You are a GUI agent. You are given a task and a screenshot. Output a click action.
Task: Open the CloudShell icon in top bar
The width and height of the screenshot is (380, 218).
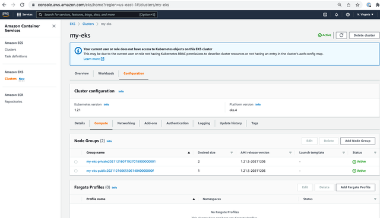pos(325,14)
